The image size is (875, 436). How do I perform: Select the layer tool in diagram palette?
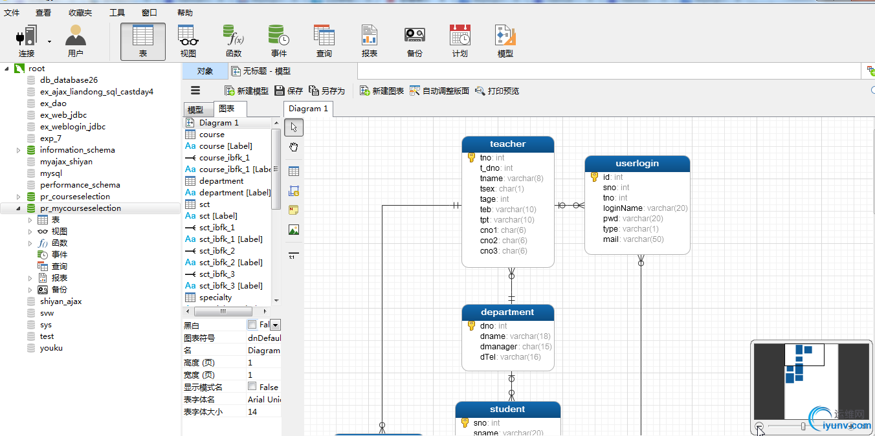(x=294, y=191)
